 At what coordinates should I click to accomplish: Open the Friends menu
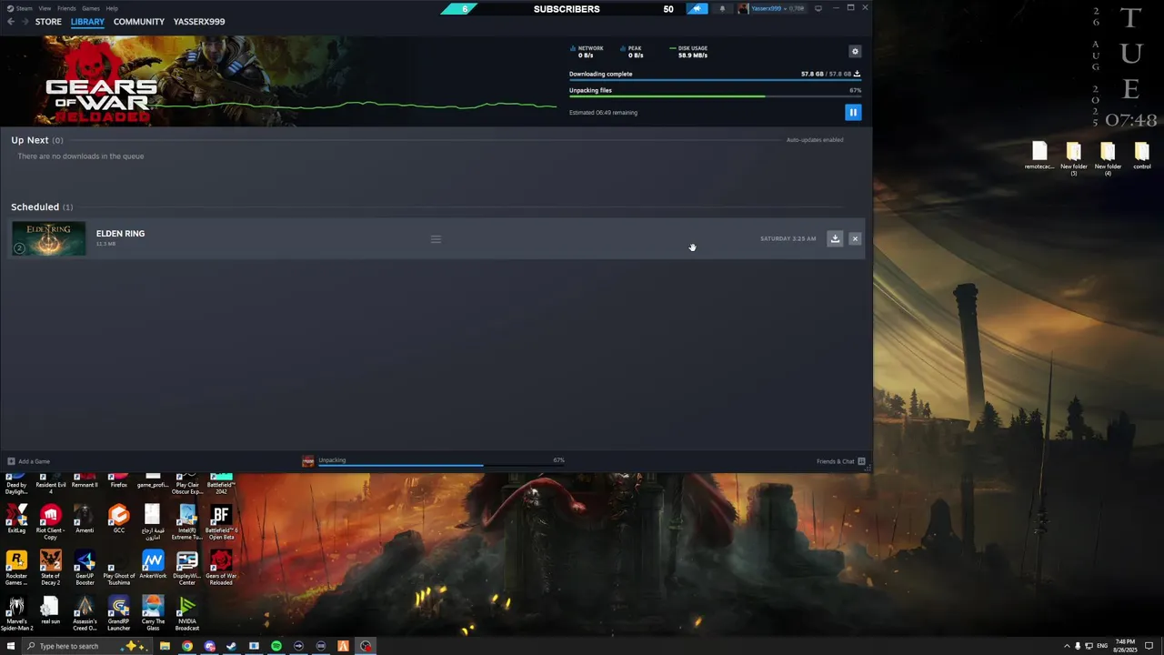click(66, 8)
